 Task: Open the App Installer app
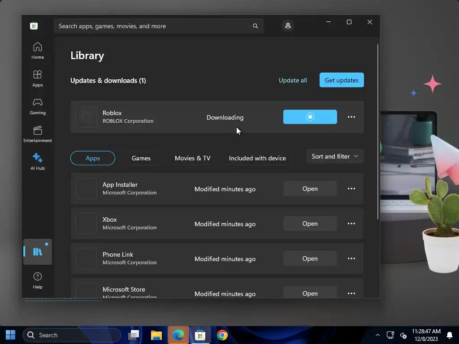pyautogui.click(x=310, y=189)
